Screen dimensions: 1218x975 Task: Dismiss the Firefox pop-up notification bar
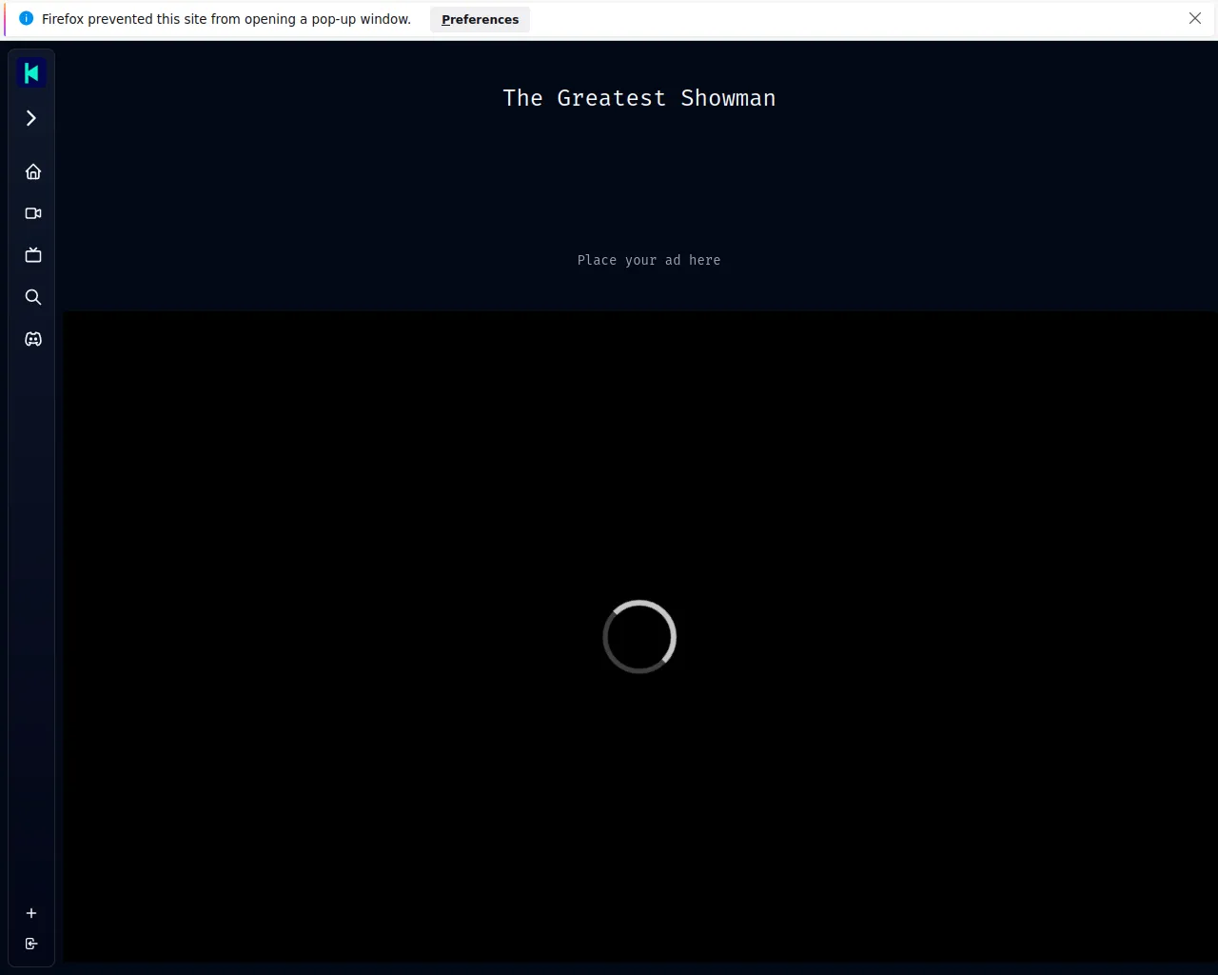(1195, 18)
